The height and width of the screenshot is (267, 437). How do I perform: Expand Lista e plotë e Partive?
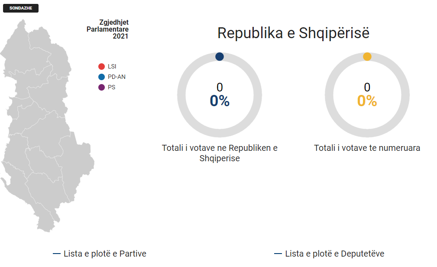(x=105, y=254)
